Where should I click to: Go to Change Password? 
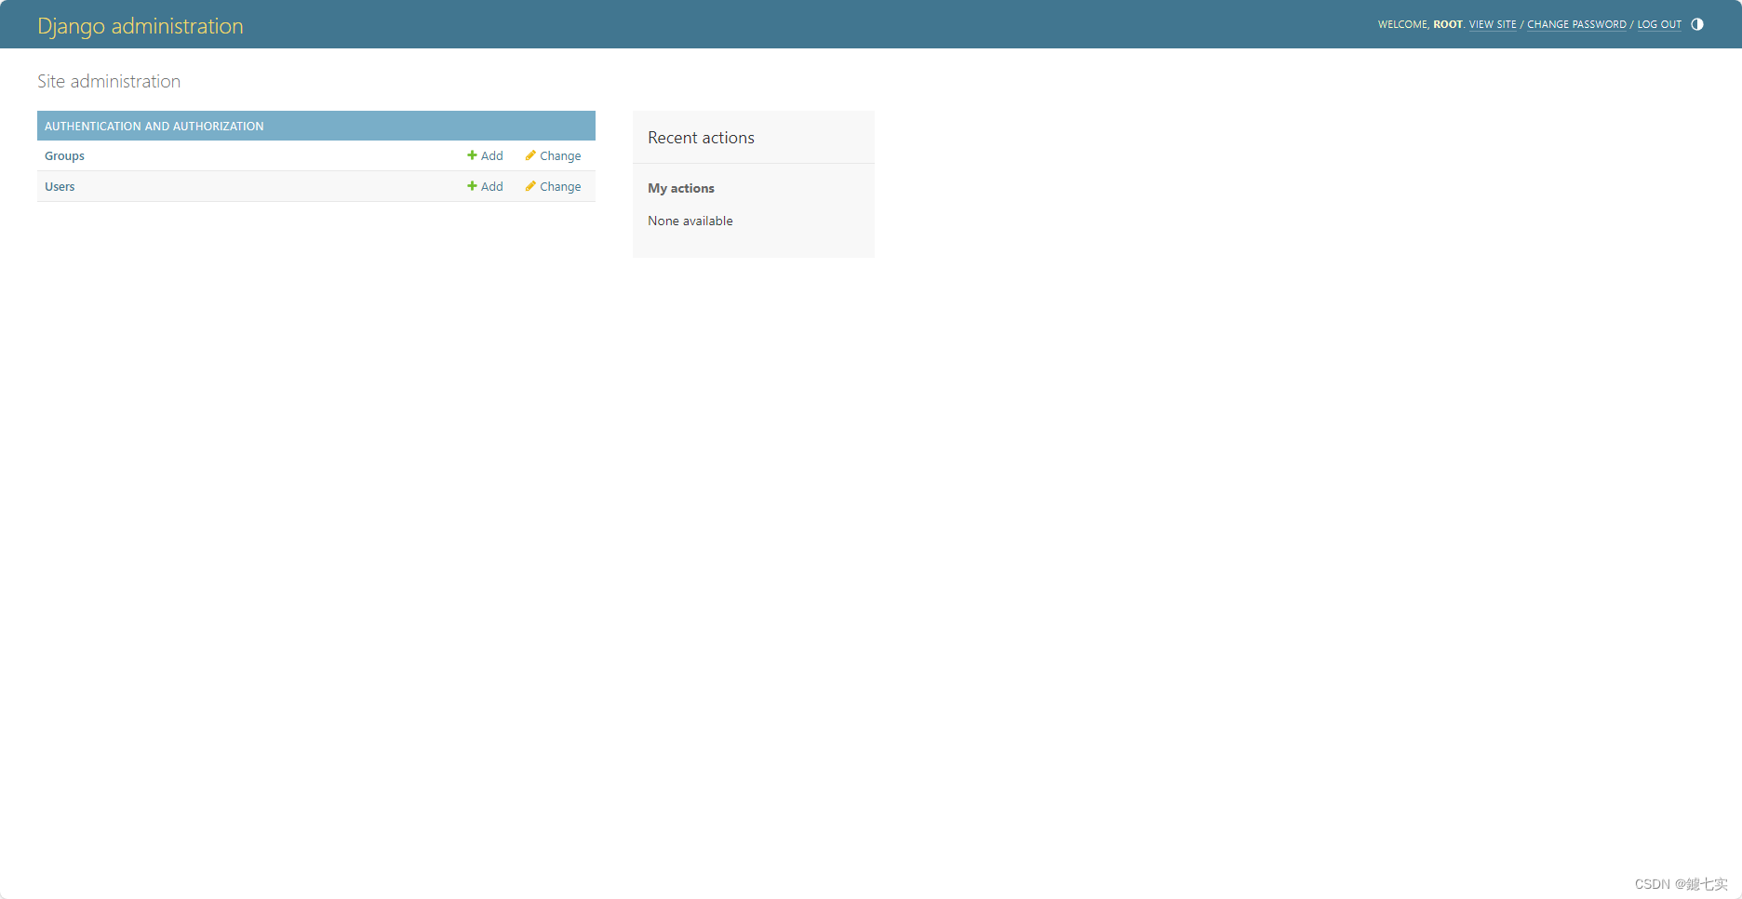1576,24
